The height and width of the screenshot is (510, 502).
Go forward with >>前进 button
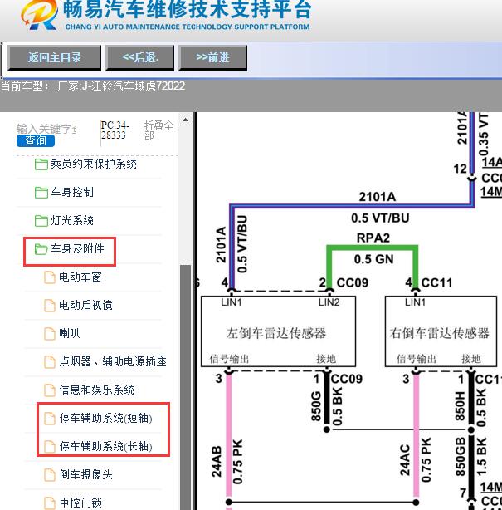(x=212, y=58)
